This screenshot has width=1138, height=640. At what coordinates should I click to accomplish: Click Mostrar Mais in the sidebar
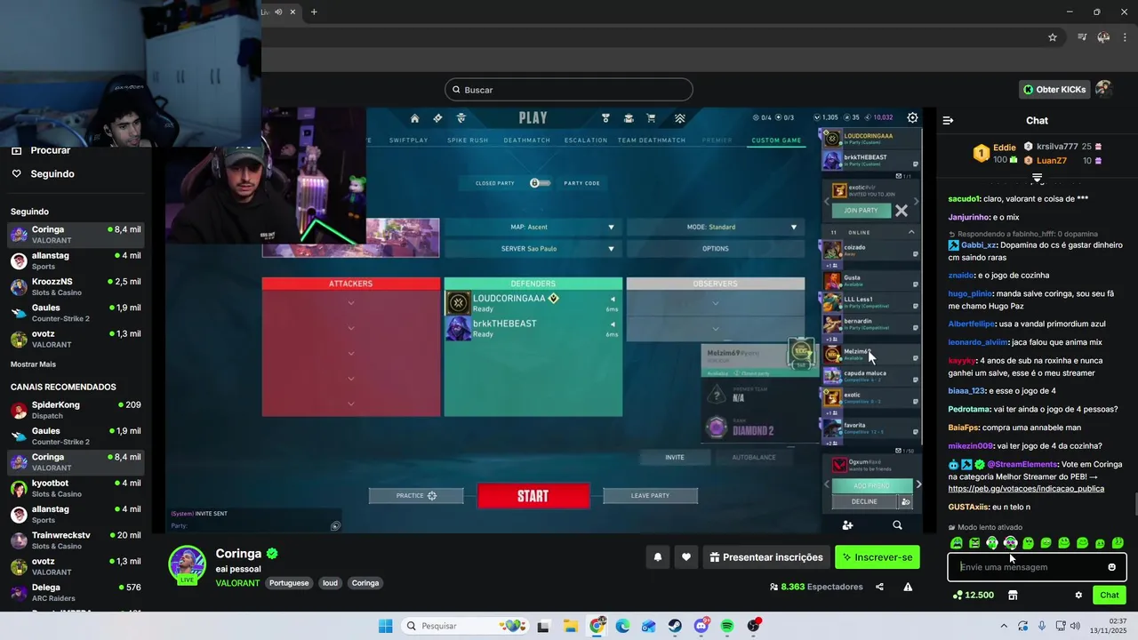[x=33, y=364]
